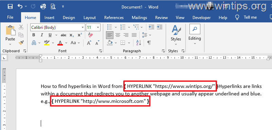Viewport: 272px width, 130px height.
Task: Open highlight color dropdown arrow
Action: pyautogui.click(x=53, y=43)
